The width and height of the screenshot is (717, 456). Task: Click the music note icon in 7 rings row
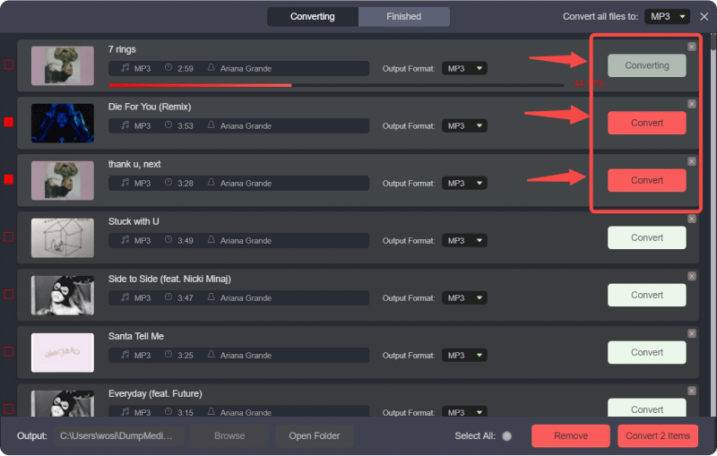tap(125, 68)
